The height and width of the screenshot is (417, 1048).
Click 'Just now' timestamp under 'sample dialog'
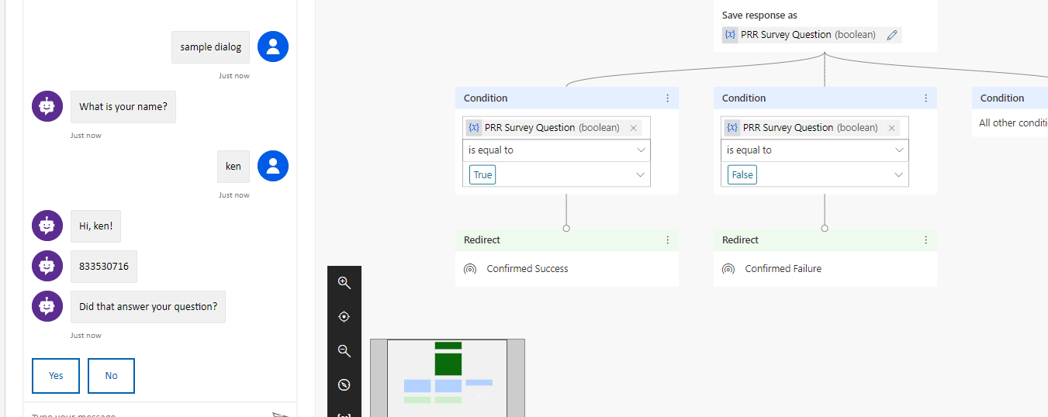click(x=234, y=76)
